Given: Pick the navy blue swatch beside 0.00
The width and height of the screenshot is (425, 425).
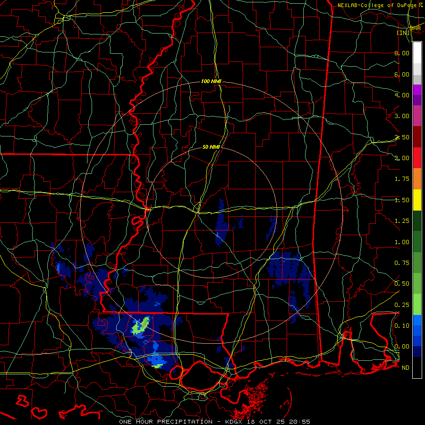Looking at the screenshot, I should pyautogui.click(x=417, y=352).
